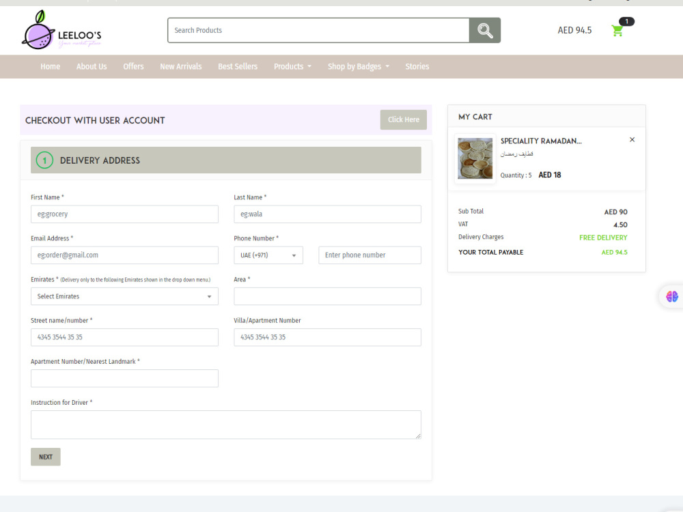Click Quantity : 5 text
683x512 pixels.
tap(516, 175)
